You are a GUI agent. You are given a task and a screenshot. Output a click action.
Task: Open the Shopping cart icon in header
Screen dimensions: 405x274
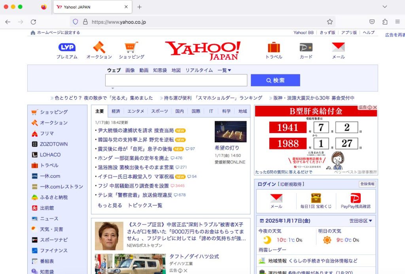131,47
